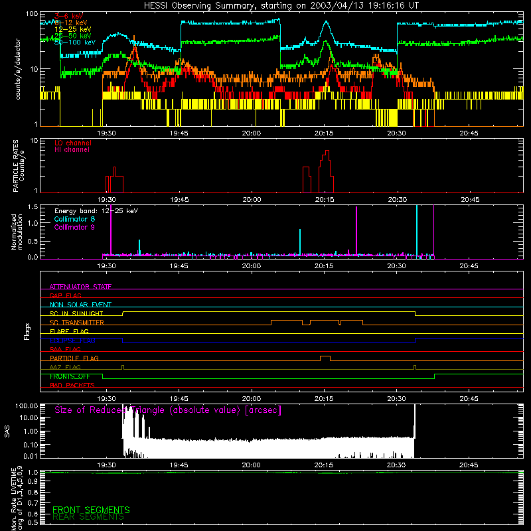This screenshot has width=531, height=531.
Task: Click the NON_SOLAR_EVENT flag label
Action: pyautogui.click(x=80, y=305)
